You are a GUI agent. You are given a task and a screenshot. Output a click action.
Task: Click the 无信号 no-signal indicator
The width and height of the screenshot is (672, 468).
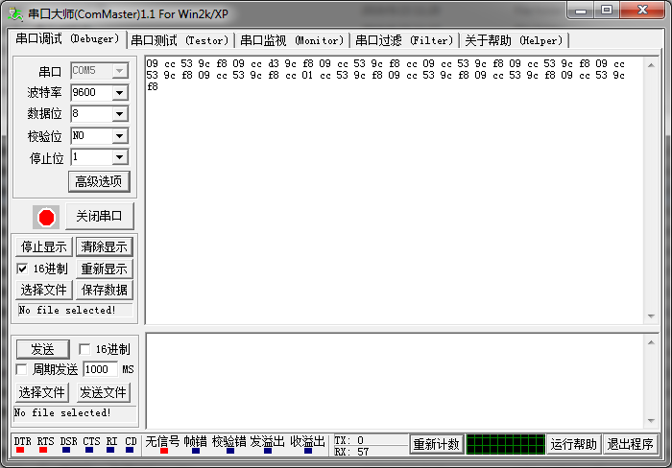pyautogui.click(x=162, y=444)
